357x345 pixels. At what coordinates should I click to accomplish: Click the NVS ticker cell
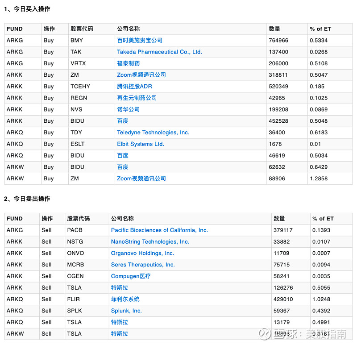coord(91,109)
